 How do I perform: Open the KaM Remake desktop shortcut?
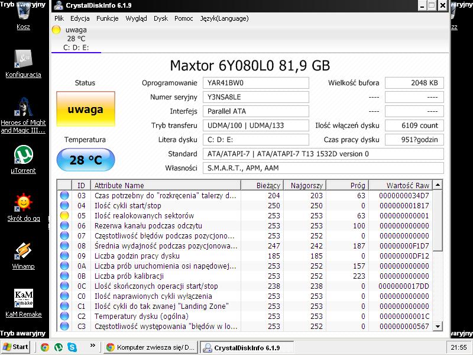click(x=23, y=304)
